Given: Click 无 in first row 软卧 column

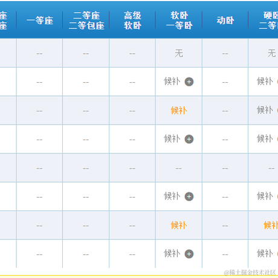Looking at the screenshot, I should (179, 53).
